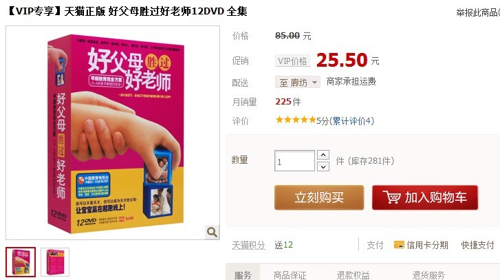Switch to the 退款权益 tab
The image size is (500, 280).
pyautogui.click(x=353, y=275)
